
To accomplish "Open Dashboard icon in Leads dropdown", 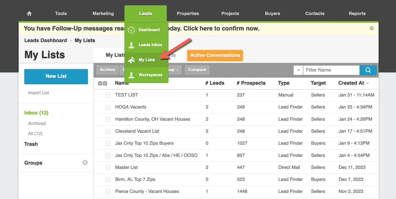I will click(x=131, y=30).
